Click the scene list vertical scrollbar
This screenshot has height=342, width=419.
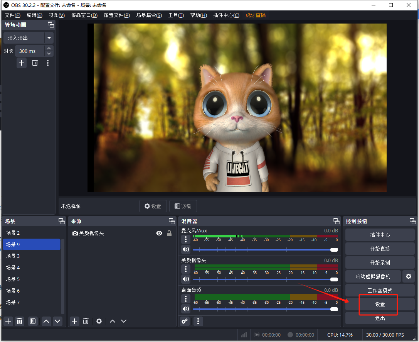[63, 276]
